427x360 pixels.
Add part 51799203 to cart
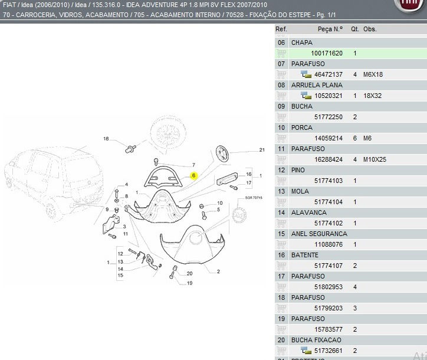click(x=281, y=308)
